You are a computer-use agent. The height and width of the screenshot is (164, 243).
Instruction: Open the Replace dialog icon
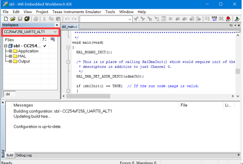pos(157,19)
